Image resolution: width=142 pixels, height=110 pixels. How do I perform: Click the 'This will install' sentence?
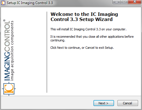(x=88, y=29)
